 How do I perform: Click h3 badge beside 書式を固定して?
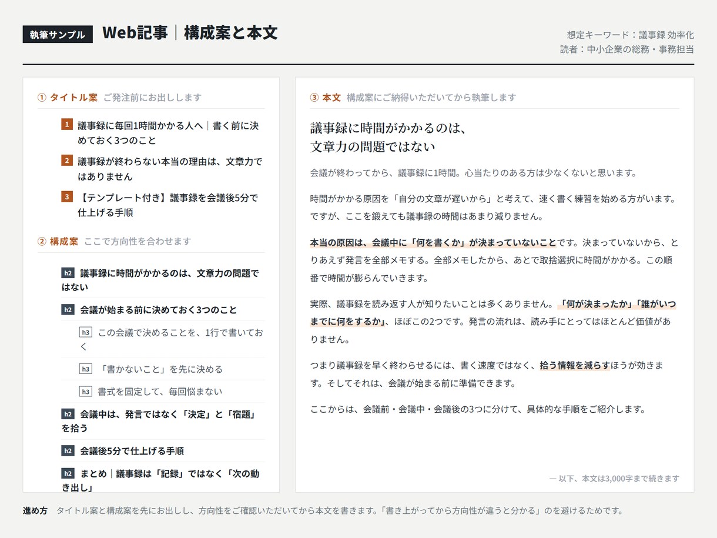[86, 392]
